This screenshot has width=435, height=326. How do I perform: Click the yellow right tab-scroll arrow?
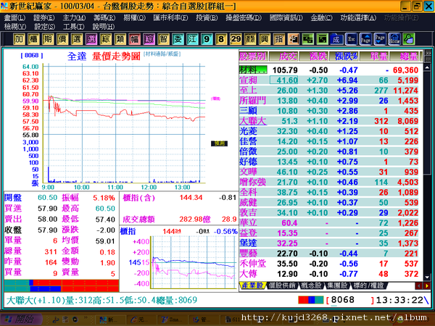point(427,286)
